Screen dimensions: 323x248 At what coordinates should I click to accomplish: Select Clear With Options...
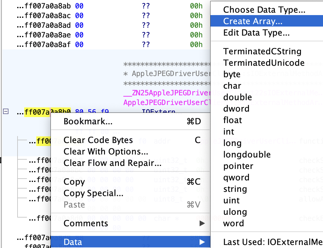tap(106, 151)
